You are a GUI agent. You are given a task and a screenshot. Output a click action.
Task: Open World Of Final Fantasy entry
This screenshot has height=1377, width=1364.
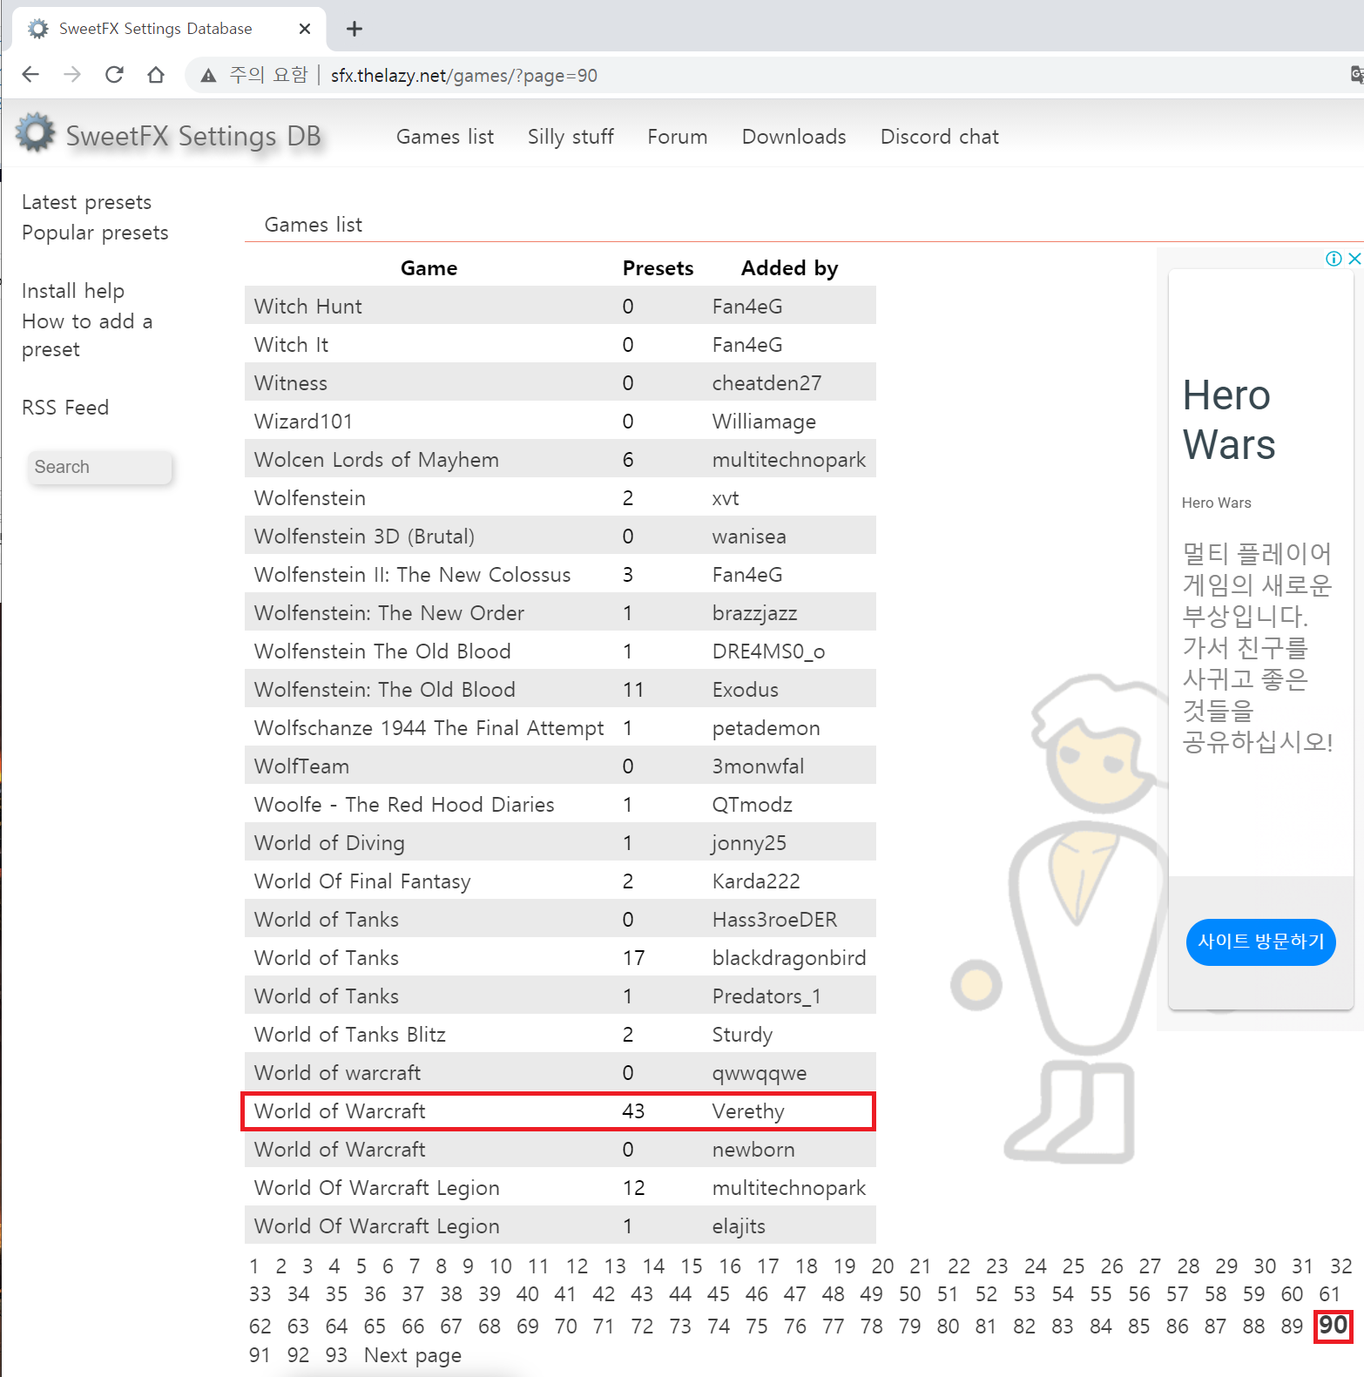click(362, 881)
